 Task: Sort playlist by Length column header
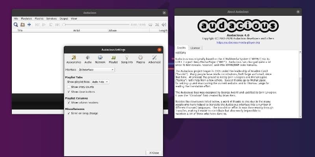[x=163, y=31]
